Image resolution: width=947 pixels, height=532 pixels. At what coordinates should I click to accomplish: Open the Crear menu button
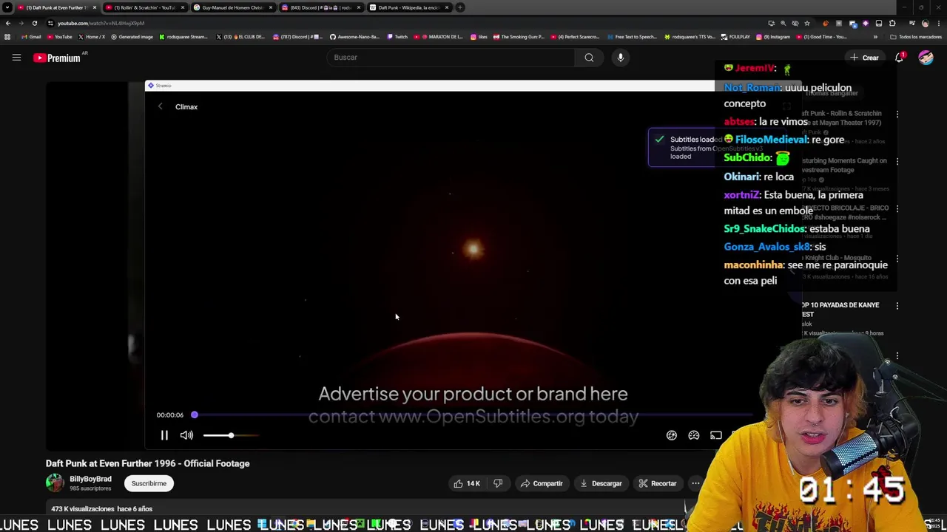(864, 58)
